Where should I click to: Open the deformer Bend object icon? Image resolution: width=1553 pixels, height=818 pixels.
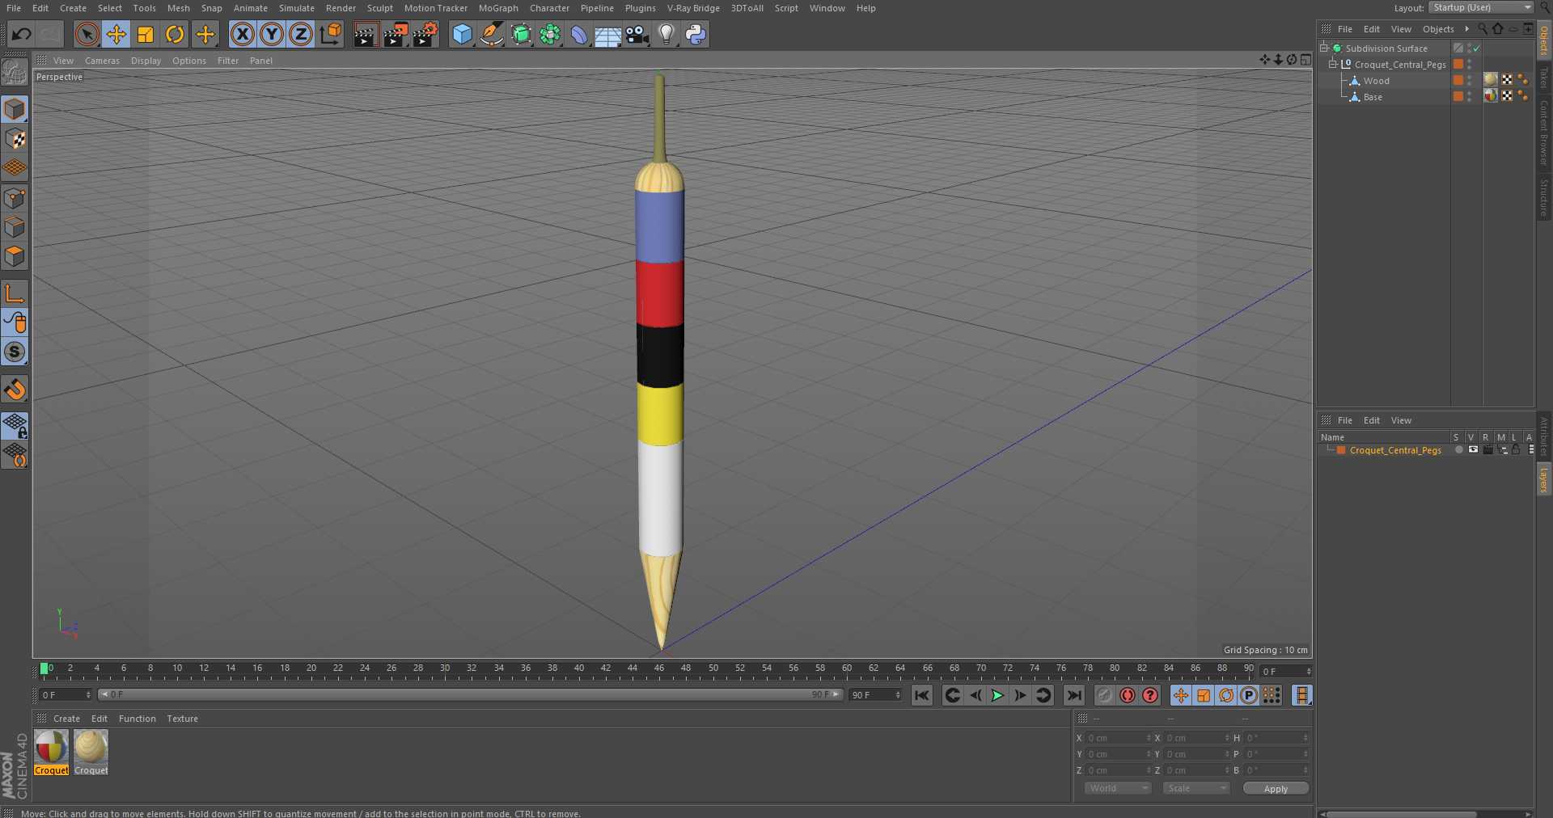tap(579, 34)
